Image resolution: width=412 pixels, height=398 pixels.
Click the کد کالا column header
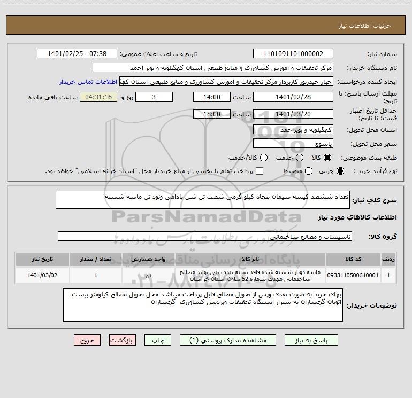click(353, 259)
